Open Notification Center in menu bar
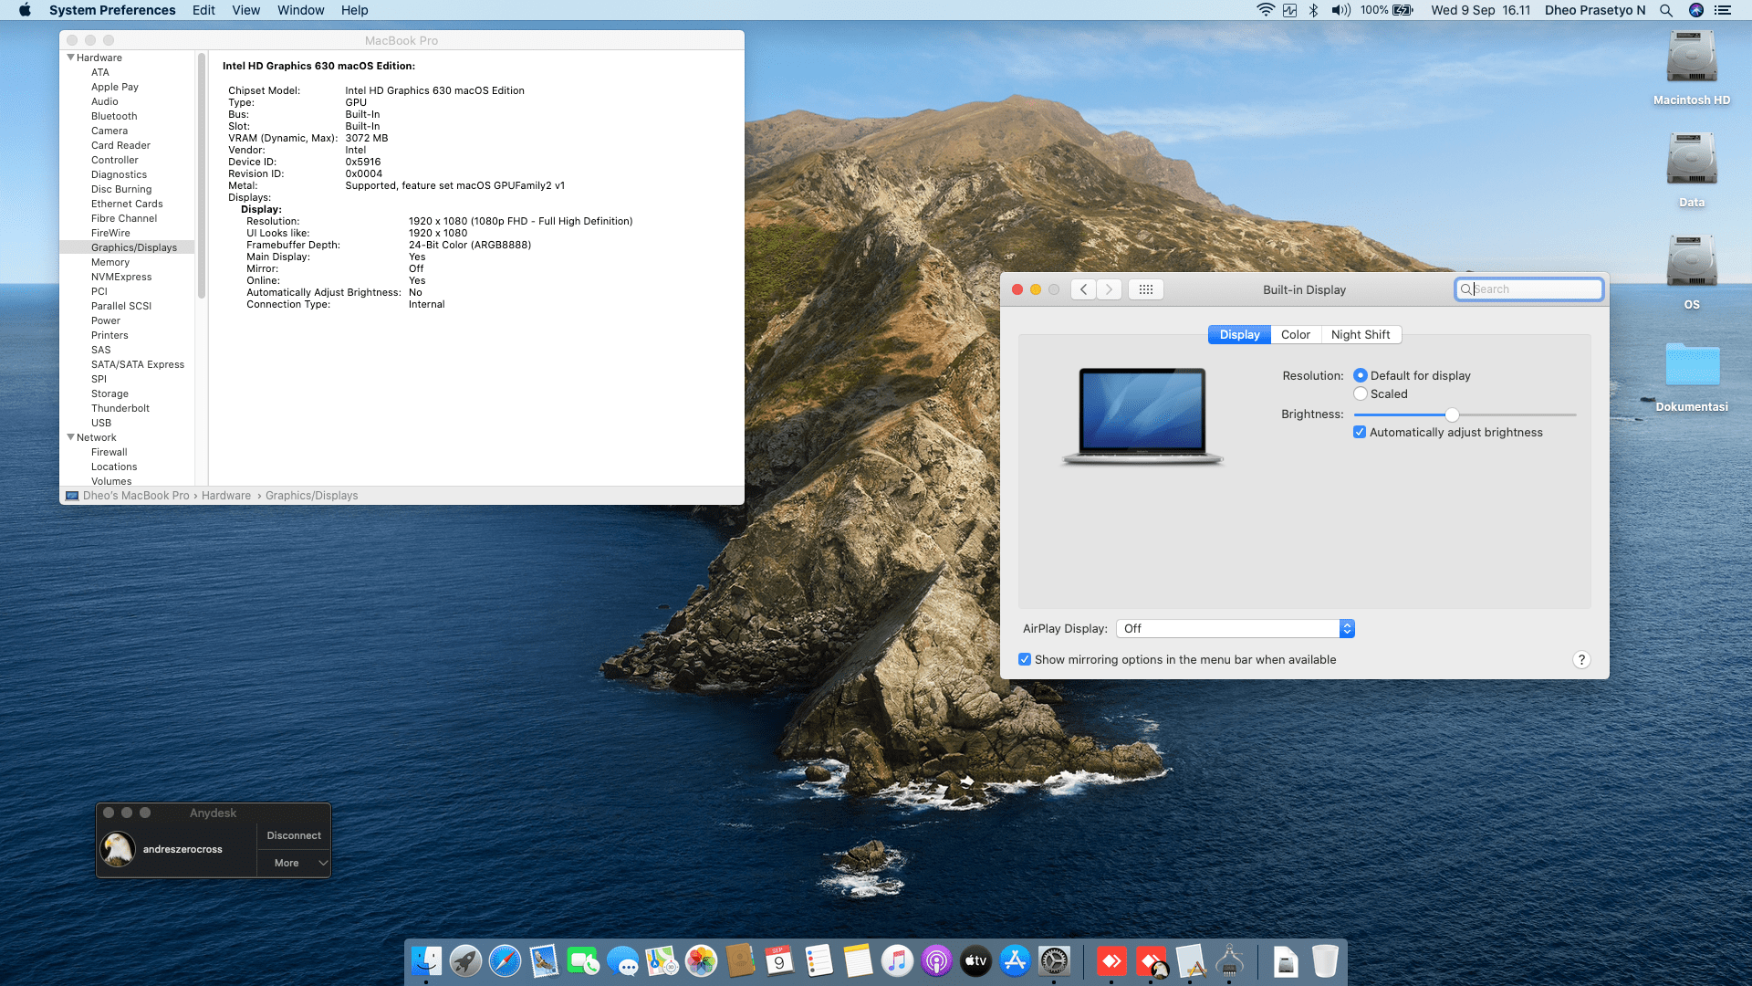 [x=1723, y=10]
